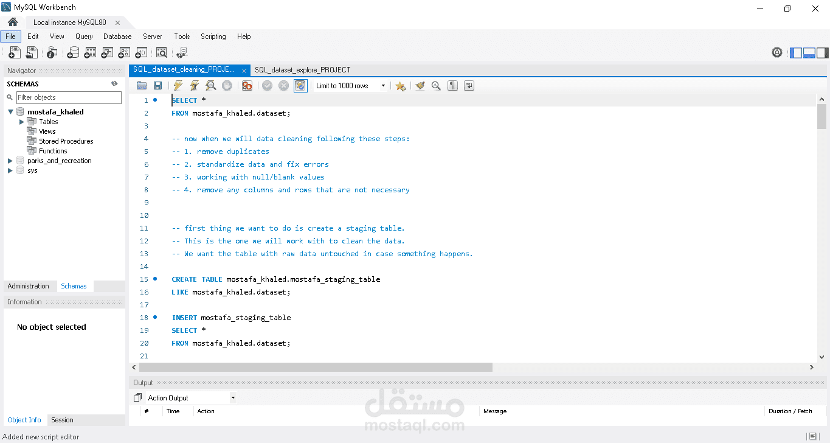Save current statement as a snippet

(x=400, y=85)
